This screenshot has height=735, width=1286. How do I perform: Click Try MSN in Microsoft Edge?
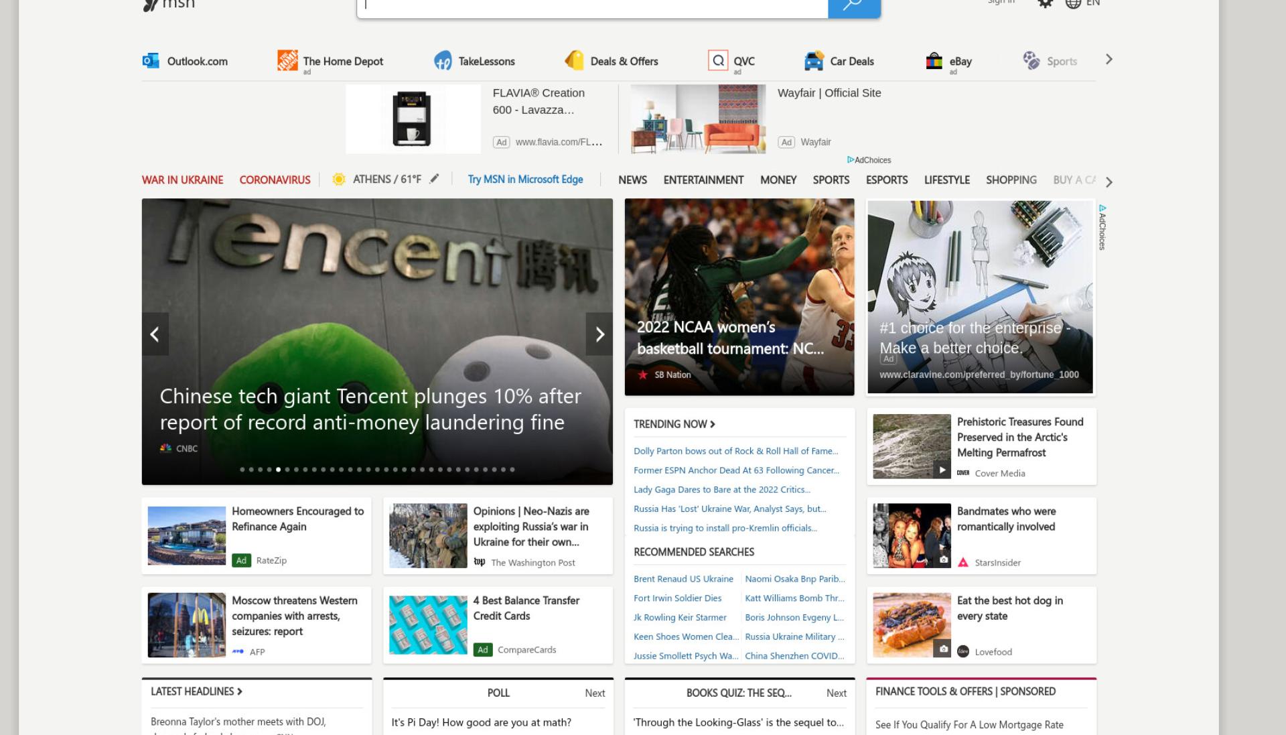[x=525, y=179]
